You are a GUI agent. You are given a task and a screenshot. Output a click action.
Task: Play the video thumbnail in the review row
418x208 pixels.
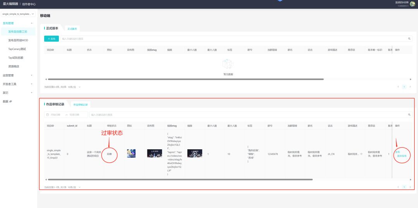195,153
